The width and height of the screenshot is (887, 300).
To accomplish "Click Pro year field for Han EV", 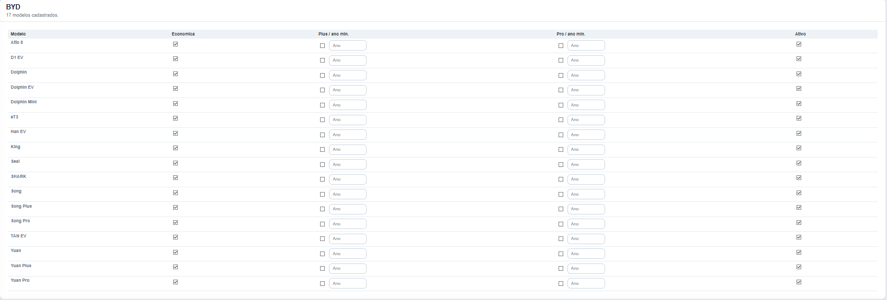I will click(x=586, y=135).
